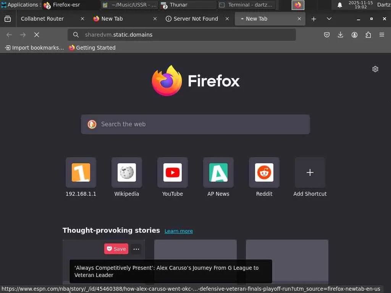Screen dimensions: 391x293
Task: Click the search magnifier in URL bar
Action: (x=76, y=35)
